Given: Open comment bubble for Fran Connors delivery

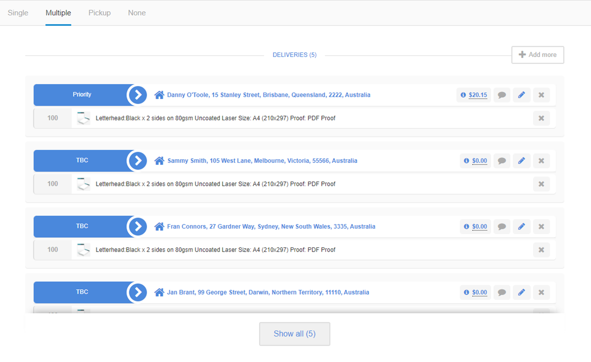Looking at the screenshot, I should coord(502,227).
